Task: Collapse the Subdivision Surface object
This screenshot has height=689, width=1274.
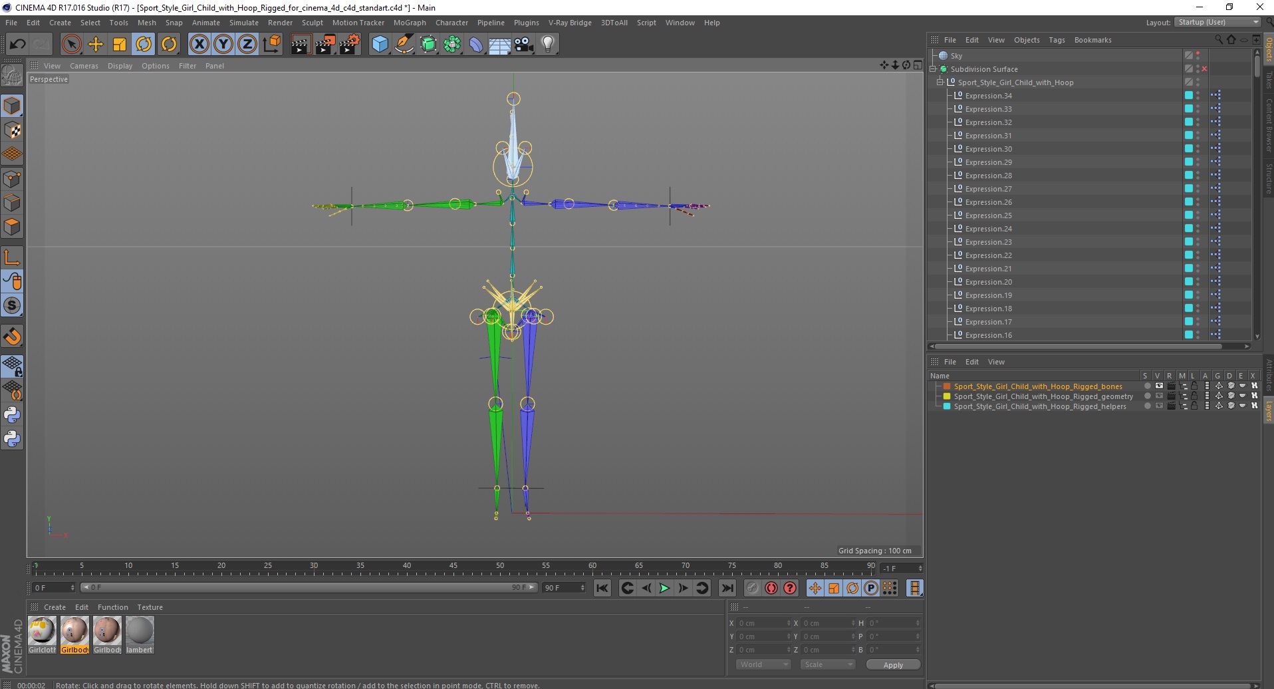Action: (933, 69)
